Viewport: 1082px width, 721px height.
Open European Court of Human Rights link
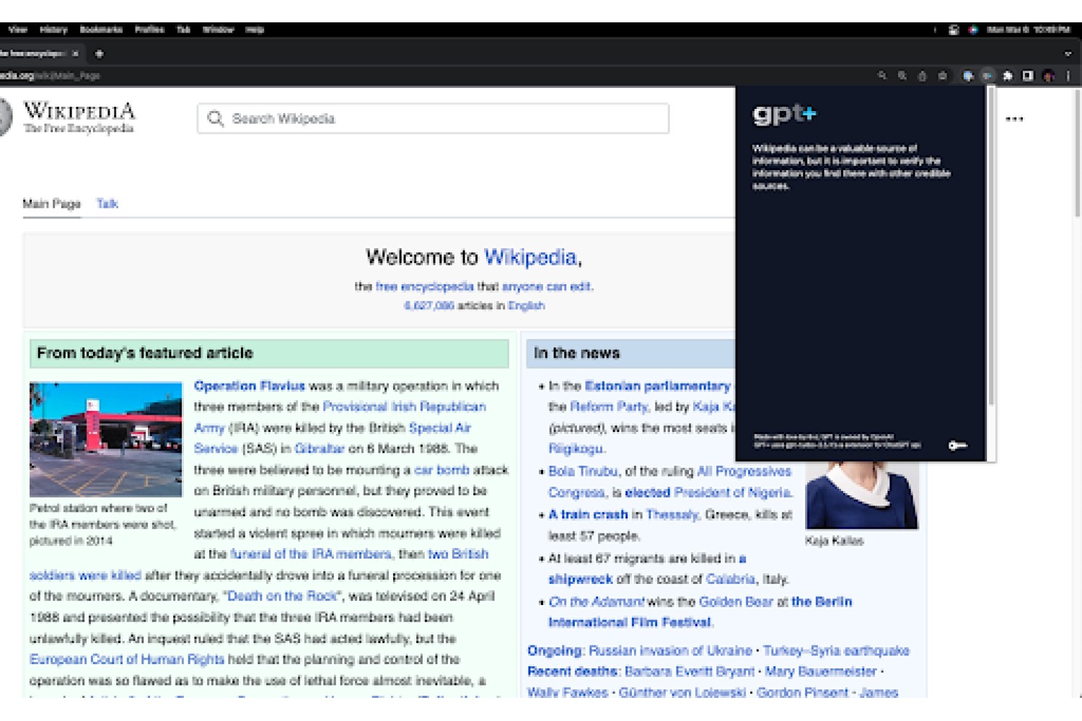point(127,660)
